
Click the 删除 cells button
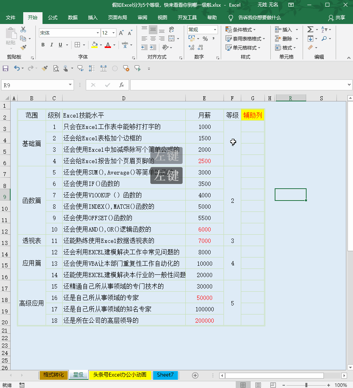tap(284, 39)
